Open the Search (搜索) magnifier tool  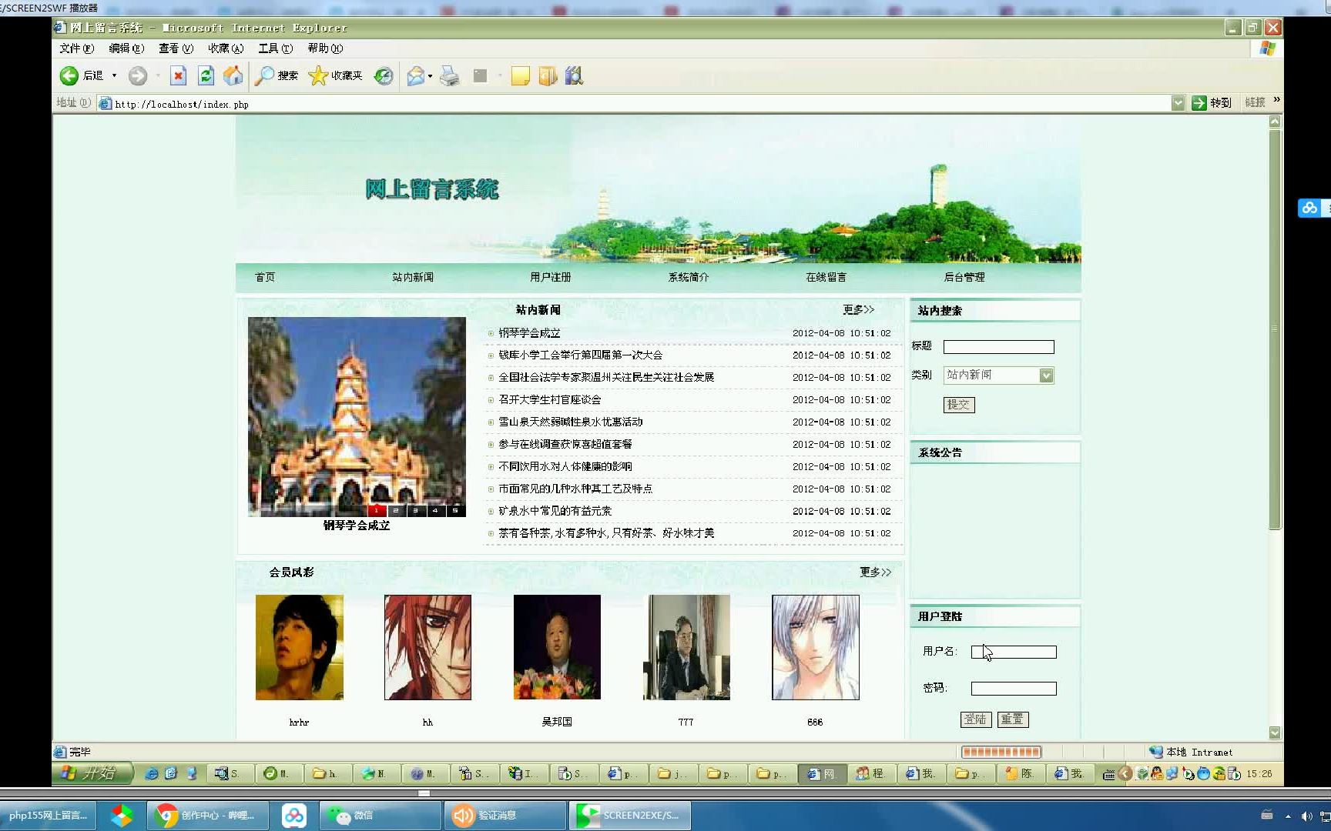(x=277, y=75)
